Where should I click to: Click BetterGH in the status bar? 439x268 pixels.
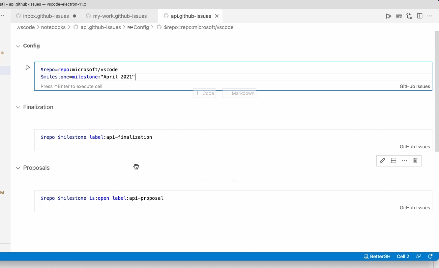tap(377, 256)
